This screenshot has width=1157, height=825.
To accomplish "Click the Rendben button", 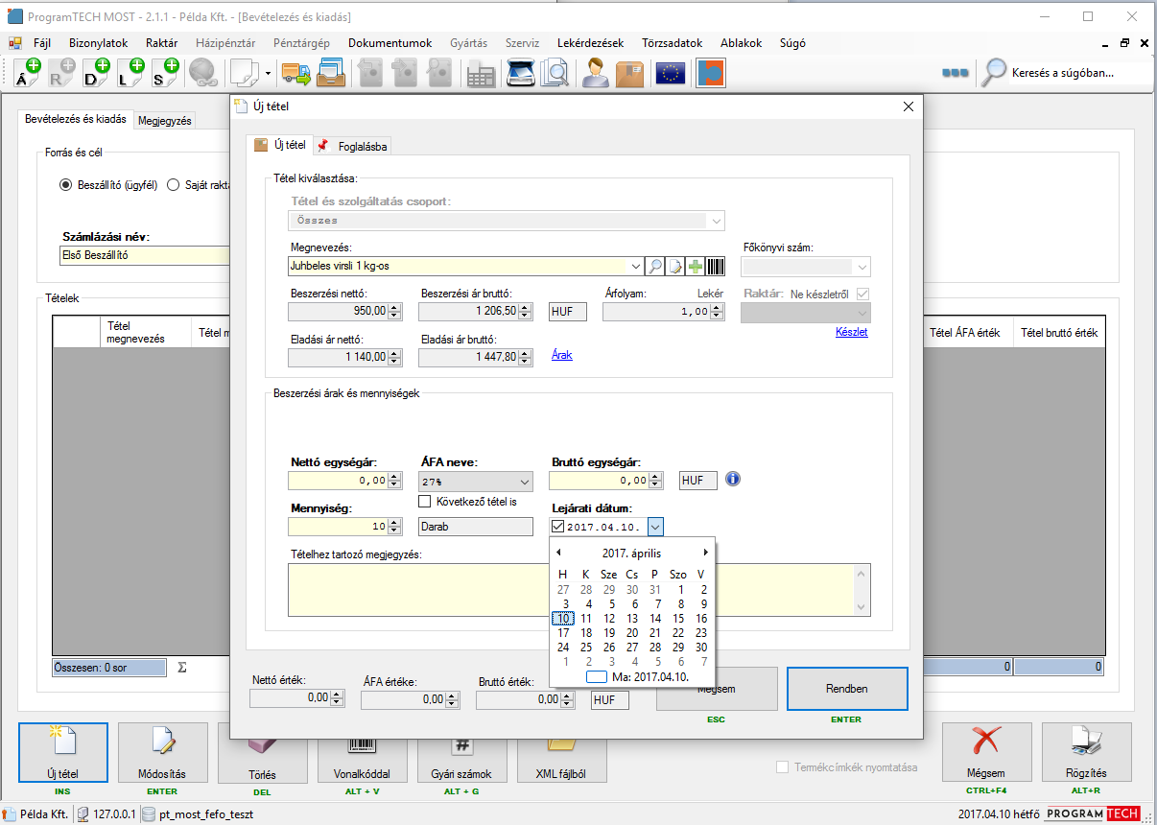I will (x=847, y=689).
